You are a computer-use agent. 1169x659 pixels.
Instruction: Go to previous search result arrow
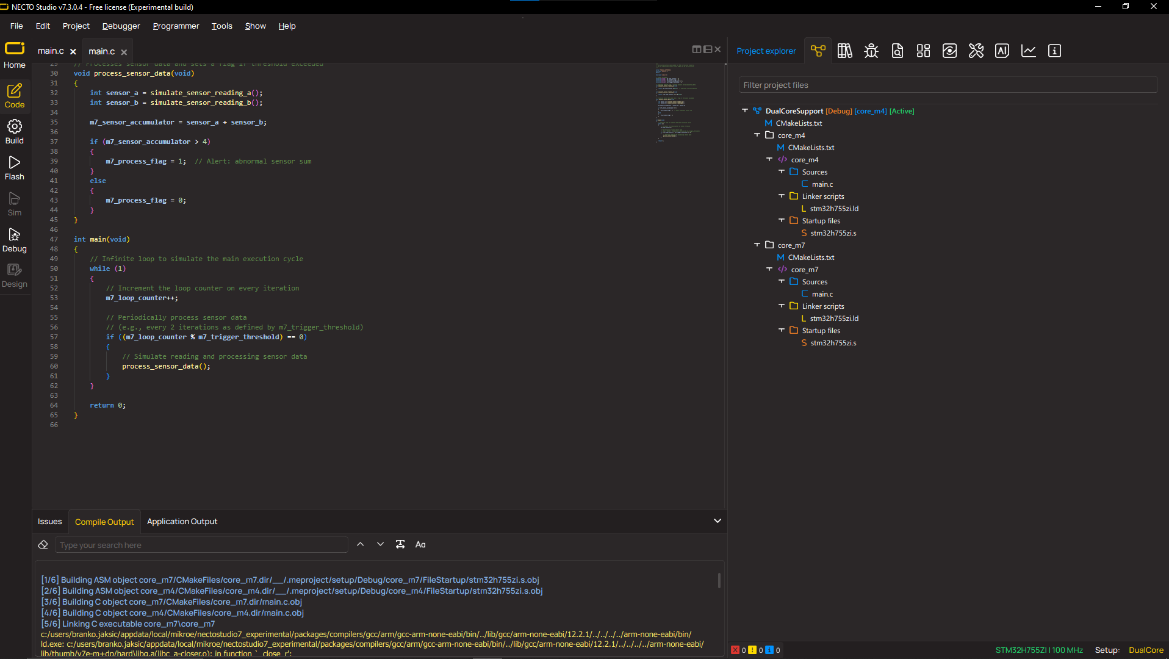(x=361, y=544)
